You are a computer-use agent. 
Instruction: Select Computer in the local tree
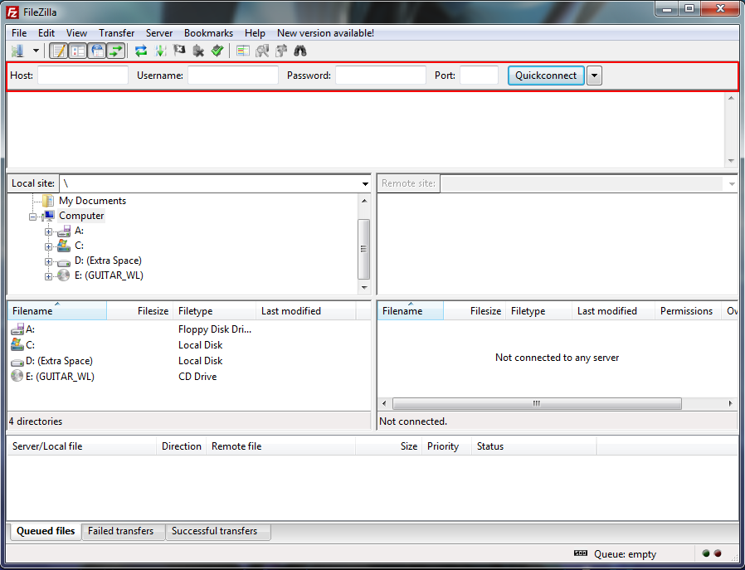point(81,216)
